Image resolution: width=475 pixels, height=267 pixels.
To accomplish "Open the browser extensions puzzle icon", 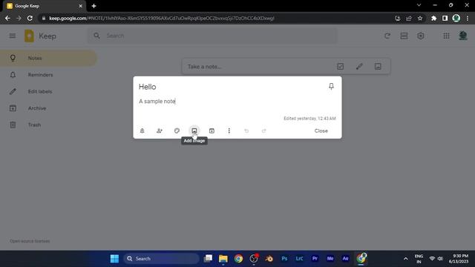I will (433, 18).
